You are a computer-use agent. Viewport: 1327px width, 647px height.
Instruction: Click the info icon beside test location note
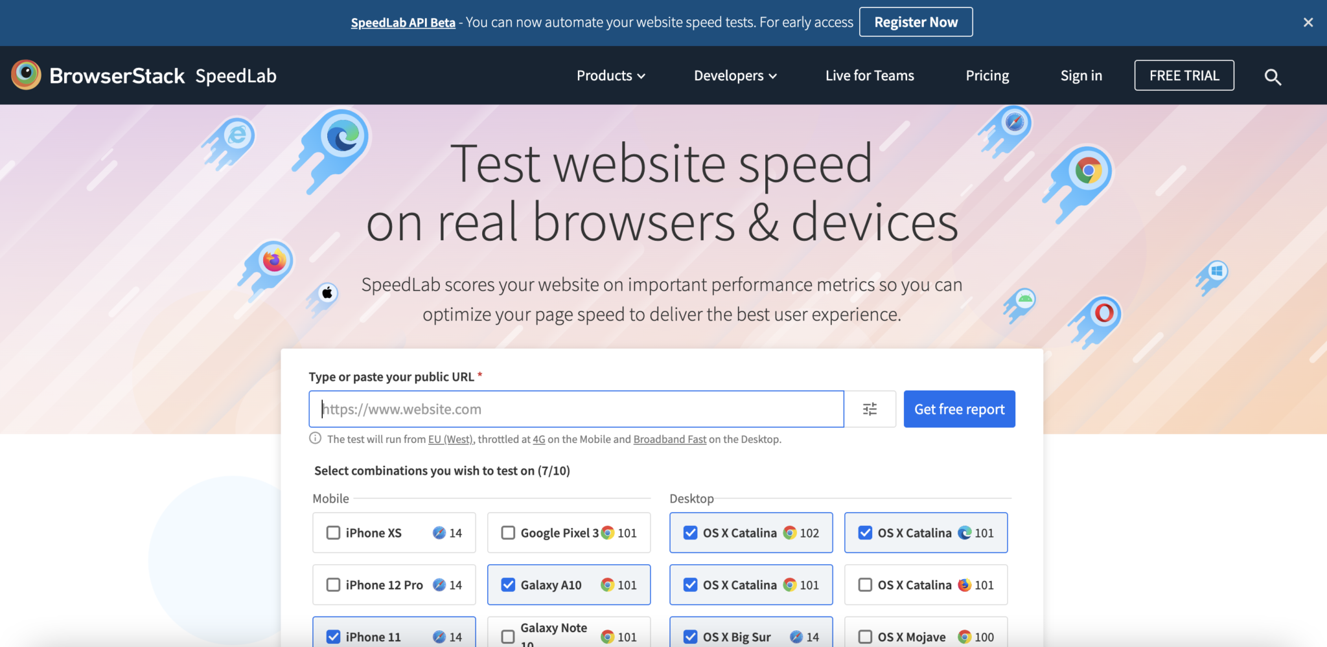[316, 438]
